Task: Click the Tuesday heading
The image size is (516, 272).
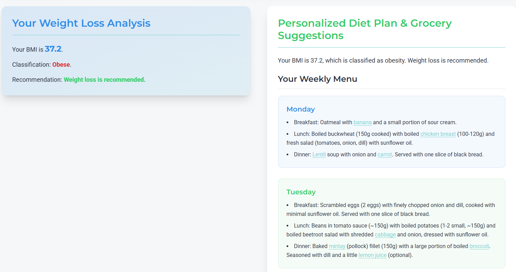Action: (x=301, y=192)
